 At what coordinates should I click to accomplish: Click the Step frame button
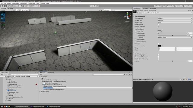[x=97, y=6]
